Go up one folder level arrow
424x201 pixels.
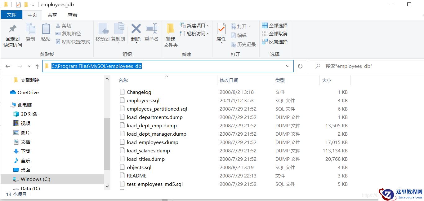(37, 66)
